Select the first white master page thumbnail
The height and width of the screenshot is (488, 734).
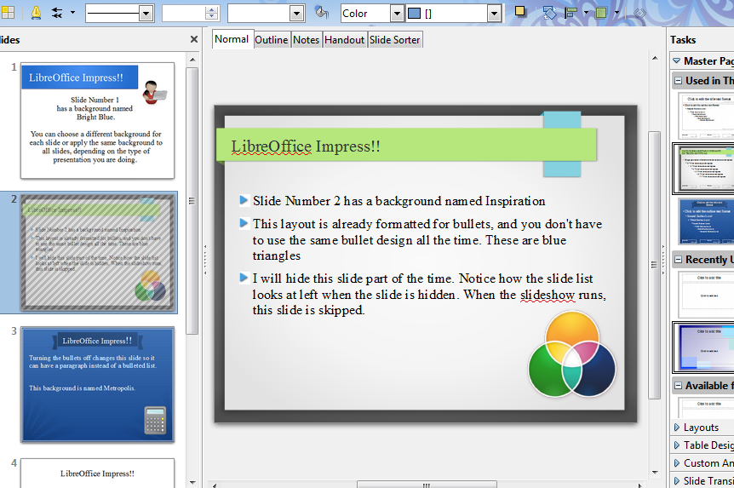point(707,115)
